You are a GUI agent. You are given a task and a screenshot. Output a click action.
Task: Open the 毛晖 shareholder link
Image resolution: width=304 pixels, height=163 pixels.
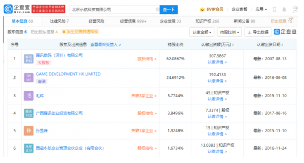tap(40, 96)
